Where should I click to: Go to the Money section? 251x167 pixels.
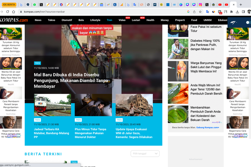point(165,20)
